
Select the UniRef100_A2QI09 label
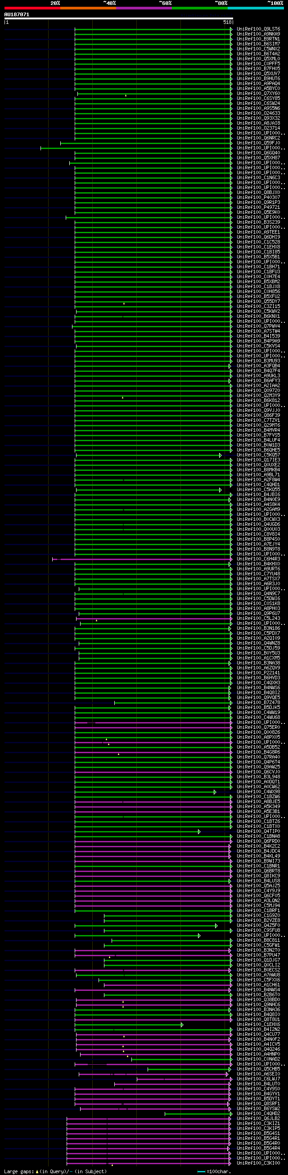click(x=258, y=638)
